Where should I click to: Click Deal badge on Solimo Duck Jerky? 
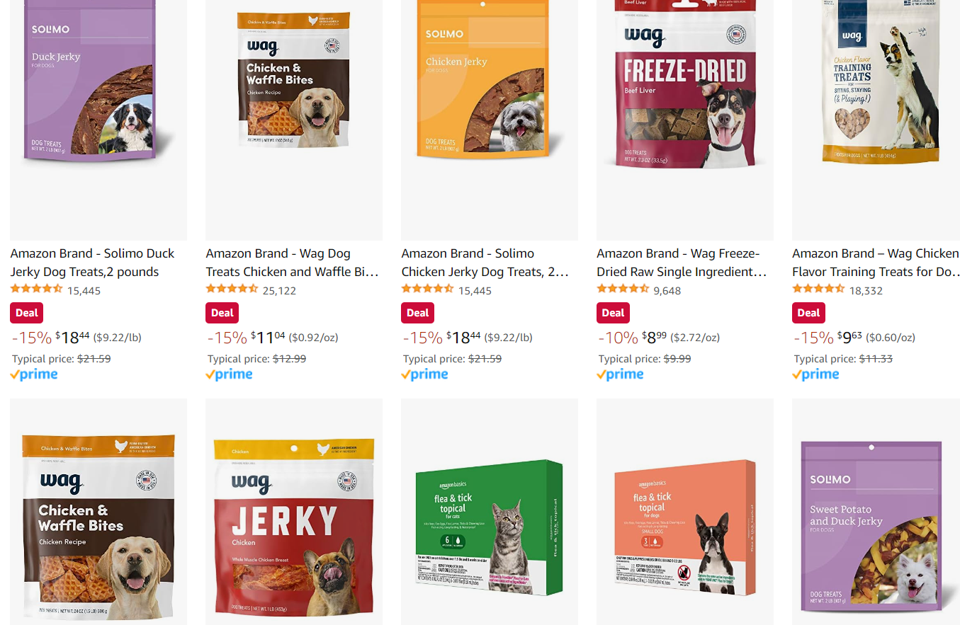tap(27, 313)
